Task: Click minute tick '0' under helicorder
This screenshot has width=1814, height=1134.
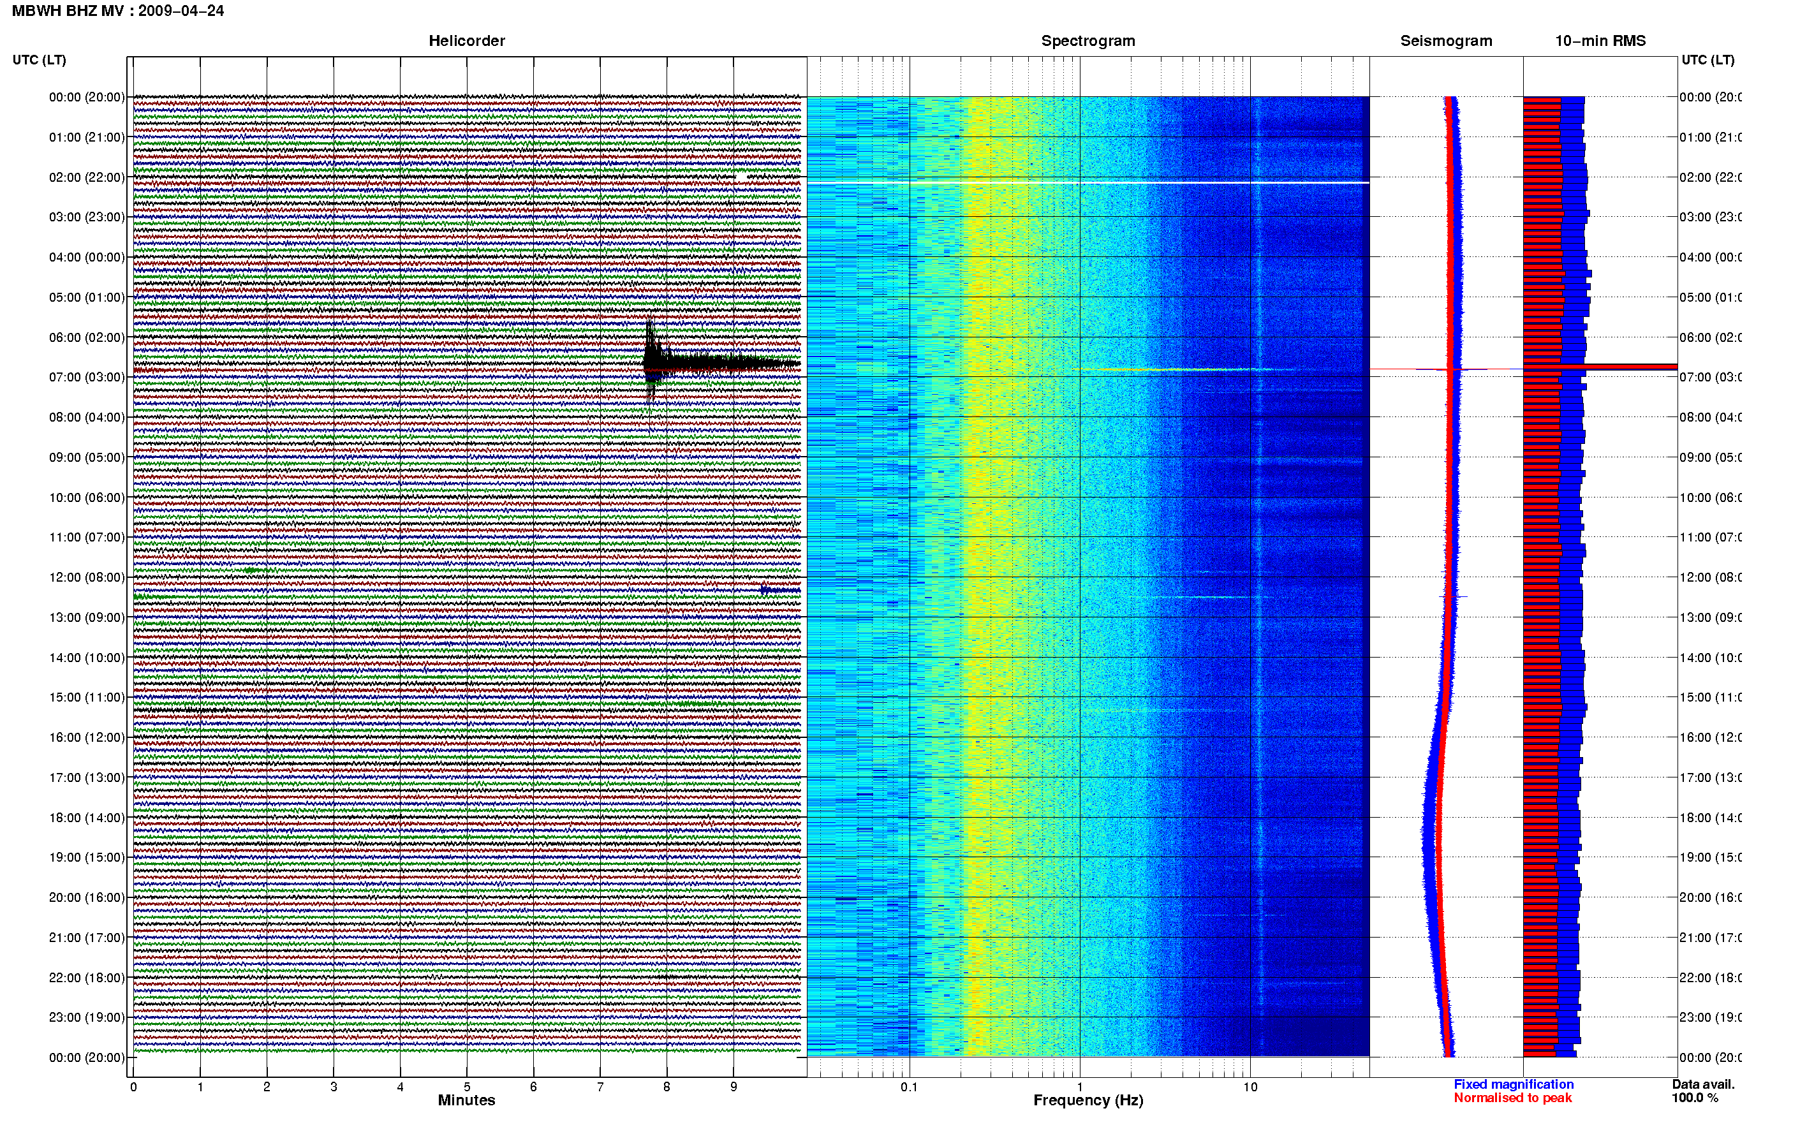Action: tap(133, 1087)
